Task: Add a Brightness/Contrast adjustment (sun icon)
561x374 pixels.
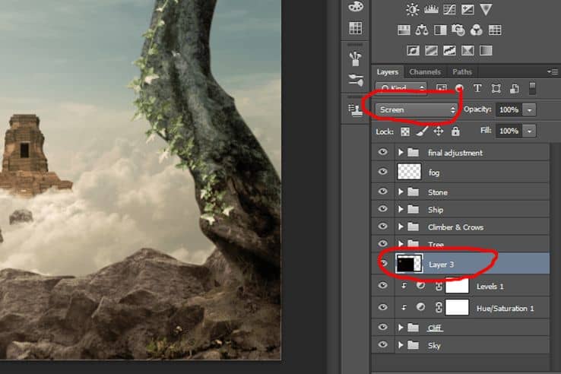Action: pyautogui.click(x=412, y=9)
